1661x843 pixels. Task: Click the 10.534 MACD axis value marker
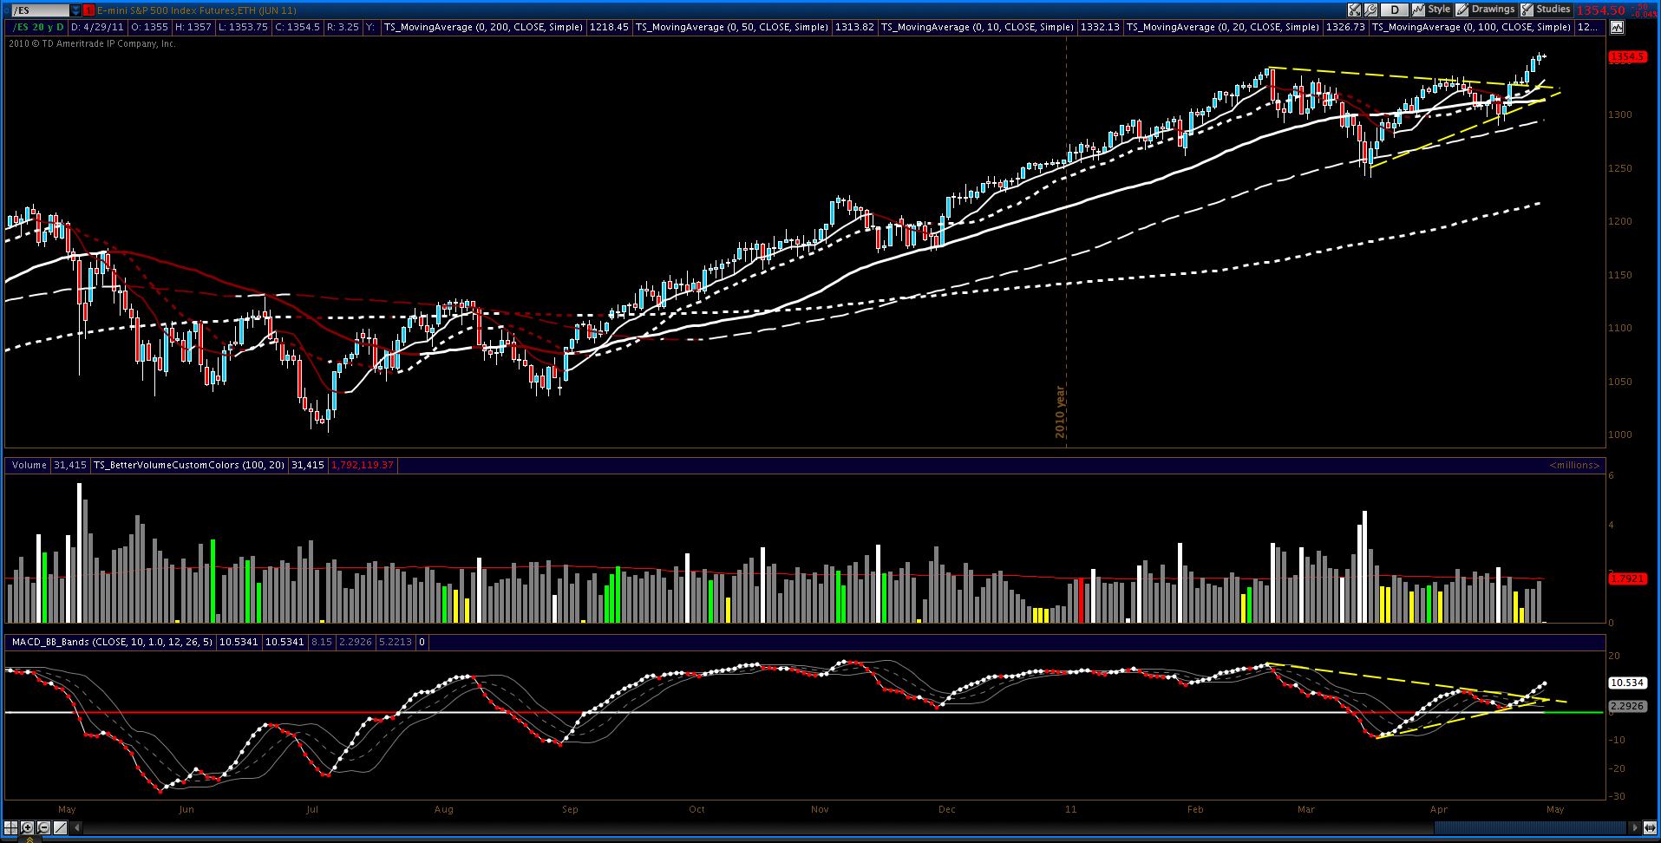[x=1627, y=683]
